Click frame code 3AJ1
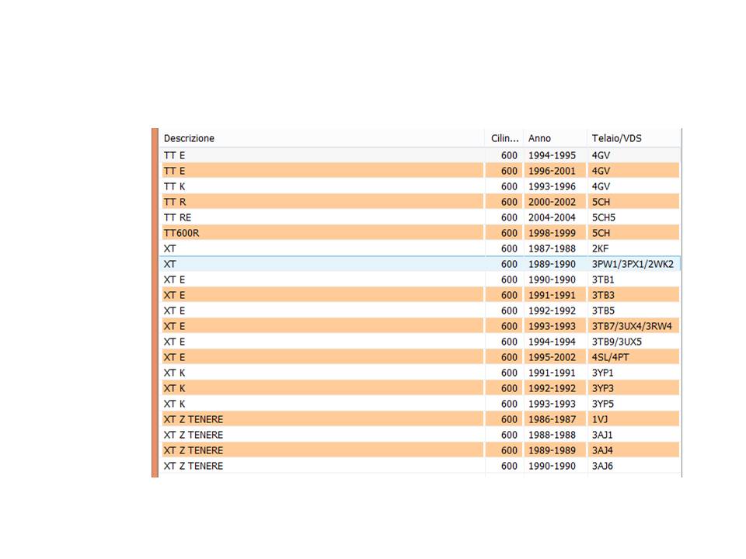Viewport: 746px width, 559px height. 602,435
